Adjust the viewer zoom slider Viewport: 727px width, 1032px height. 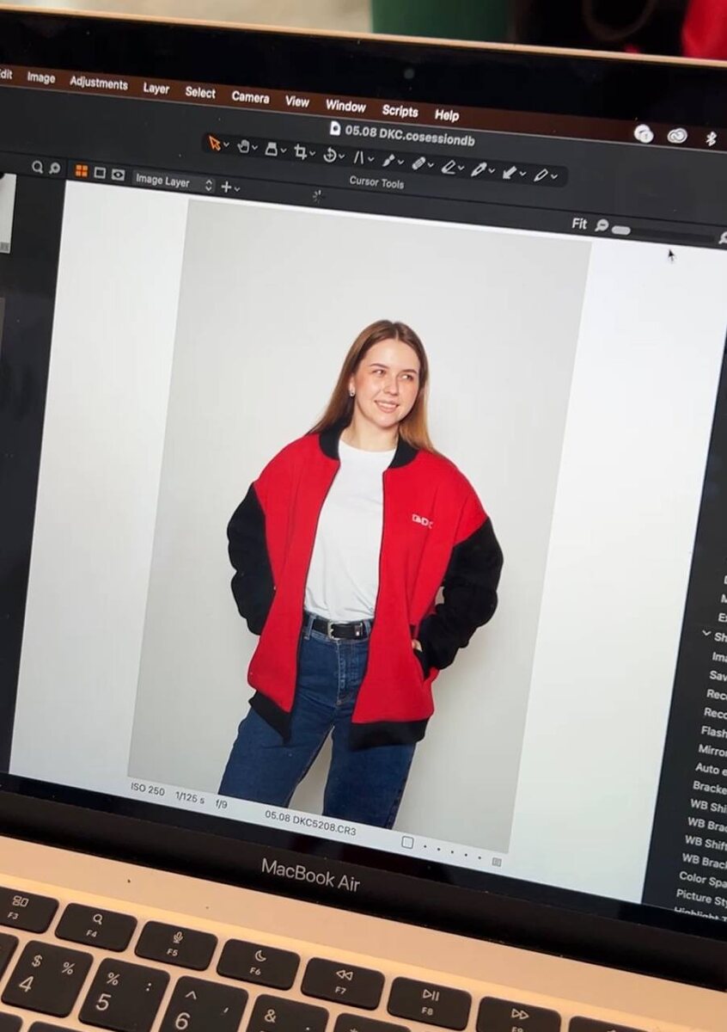tap(664, 233)
